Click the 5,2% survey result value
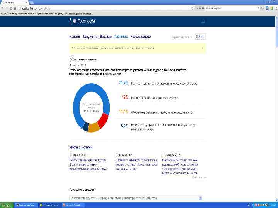The height and width of the screenshot is (208, 278). 124,126
